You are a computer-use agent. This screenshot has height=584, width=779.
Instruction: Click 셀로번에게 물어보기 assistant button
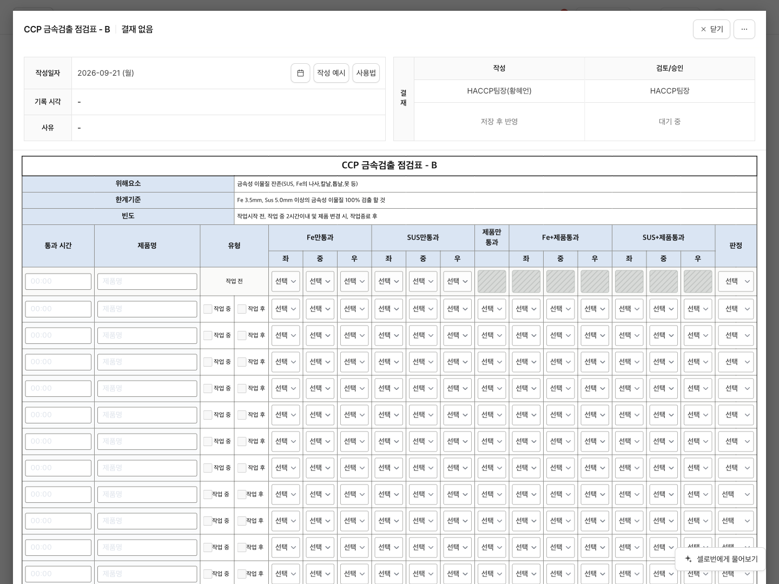[x=721, y=559]
